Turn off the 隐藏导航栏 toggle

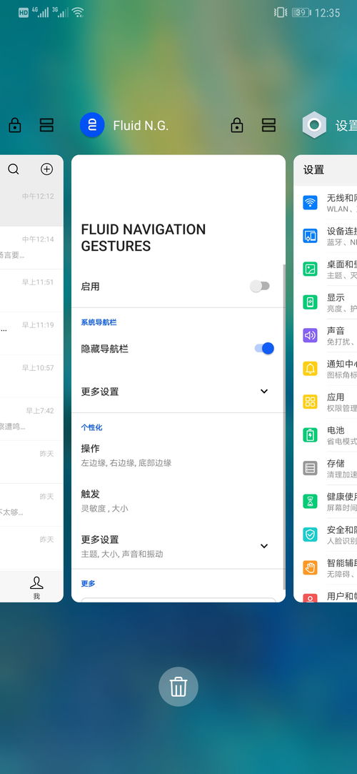pyautogui.click(x=264, y=349)
